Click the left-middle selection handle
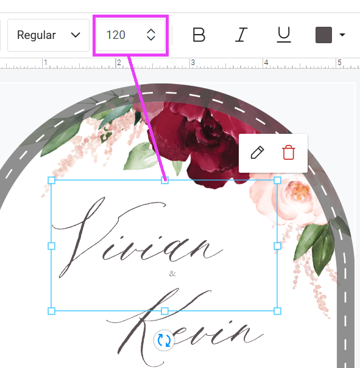360x368 pixels. coord(51,246)
